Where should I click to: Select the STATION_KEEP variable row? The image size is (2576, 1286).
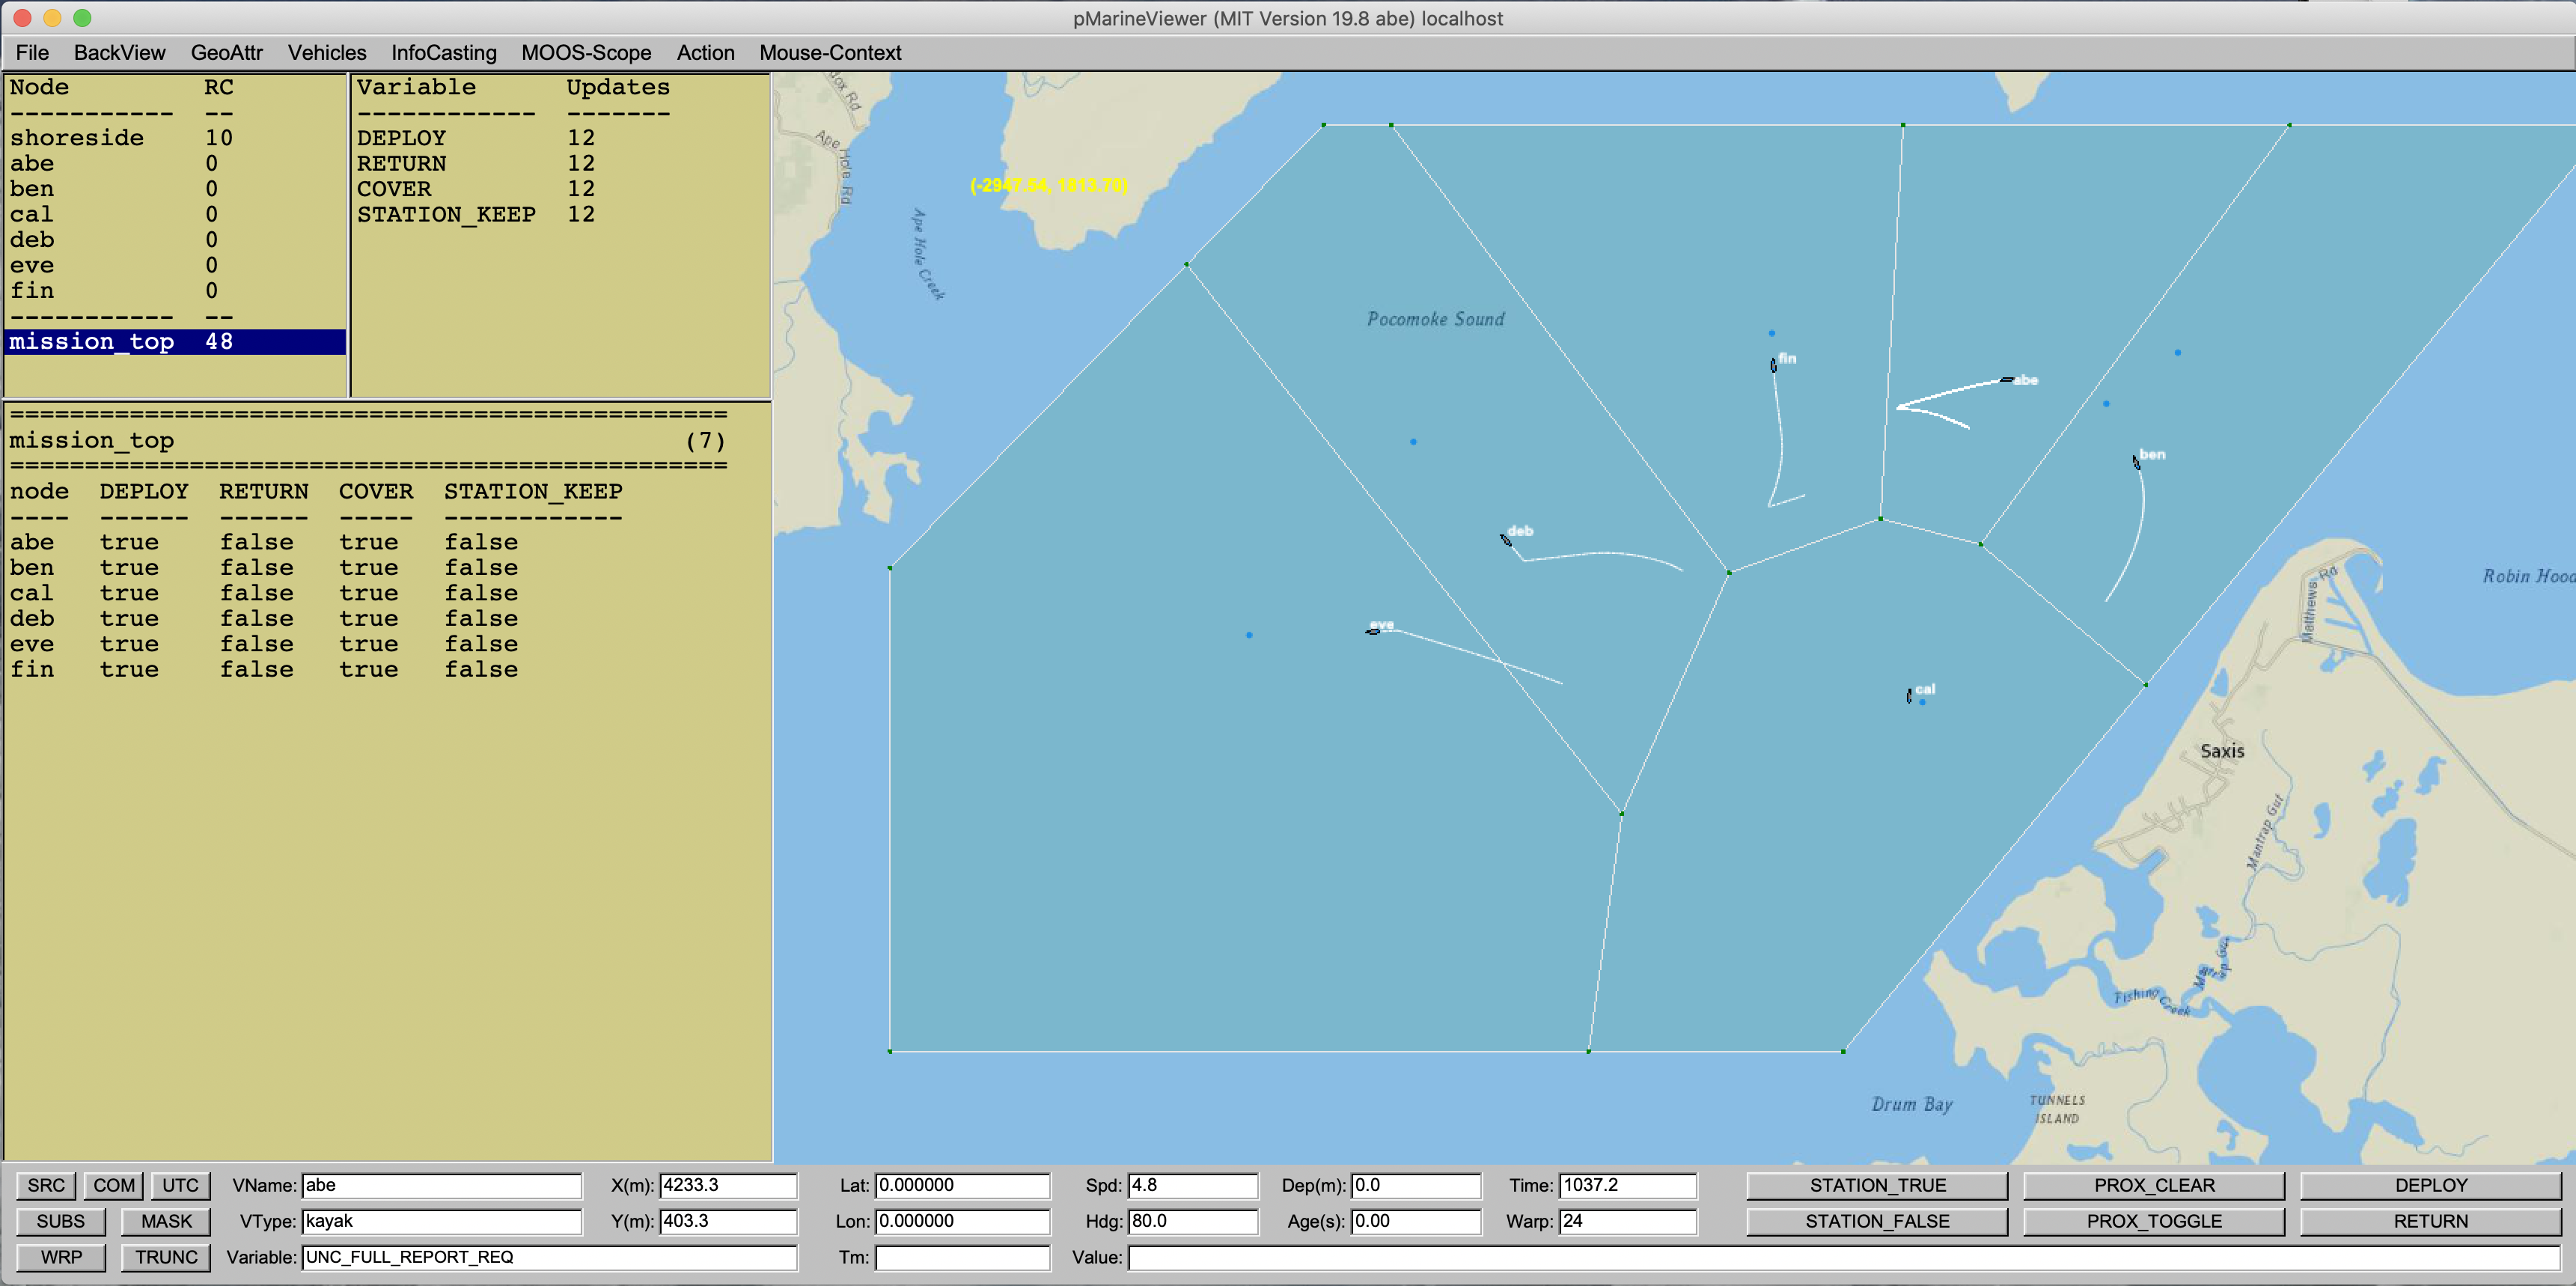560,215
